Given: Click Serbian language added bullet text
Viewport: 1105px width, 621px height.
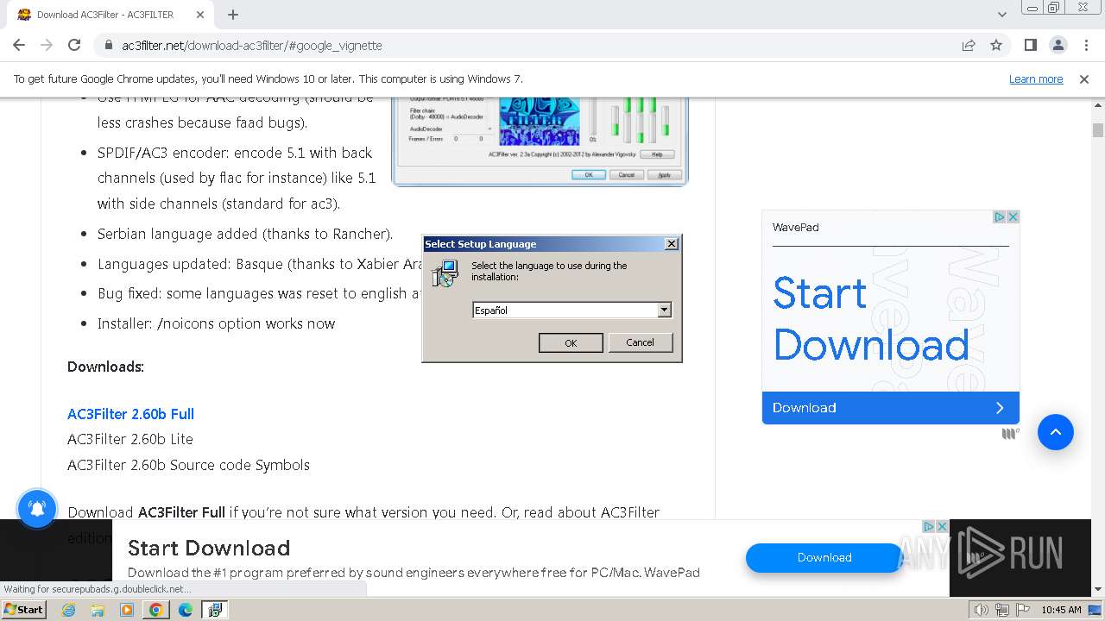Looking at the screenshot, I should [x=245, y=234].
